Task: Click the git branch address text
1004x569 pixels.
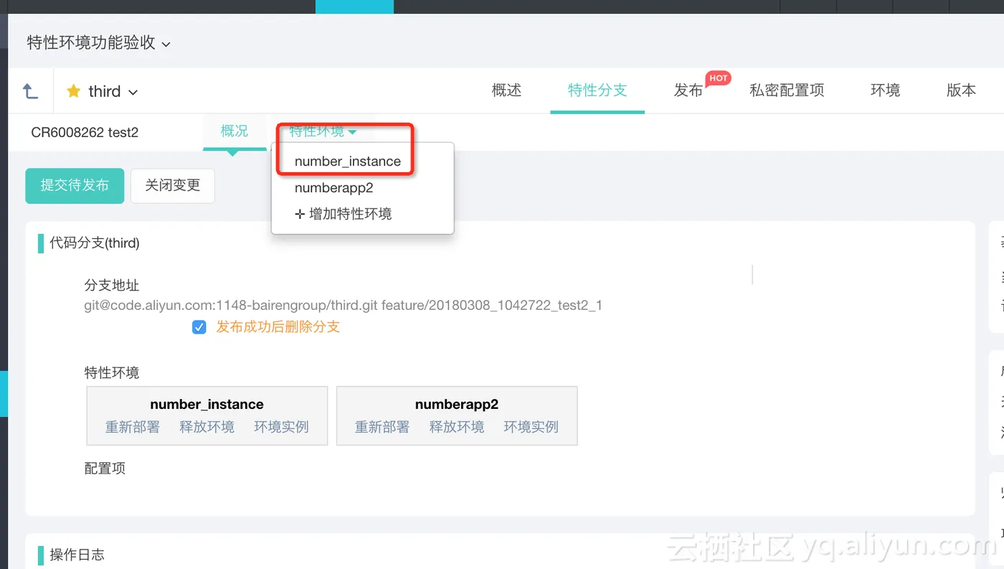Action: coord(344,306)
